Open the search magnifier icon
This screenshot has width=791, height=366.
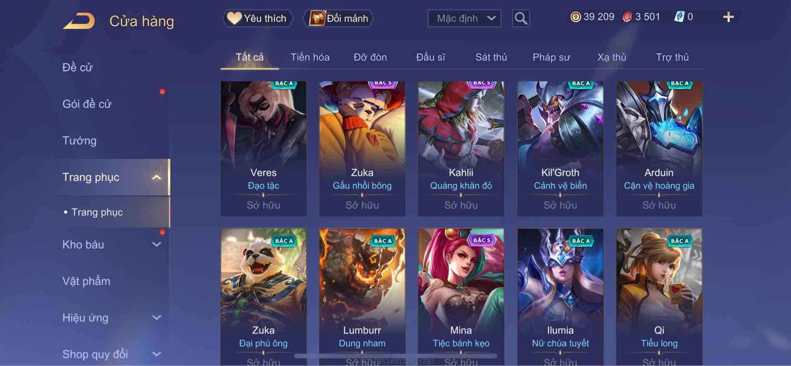point(521,18)
